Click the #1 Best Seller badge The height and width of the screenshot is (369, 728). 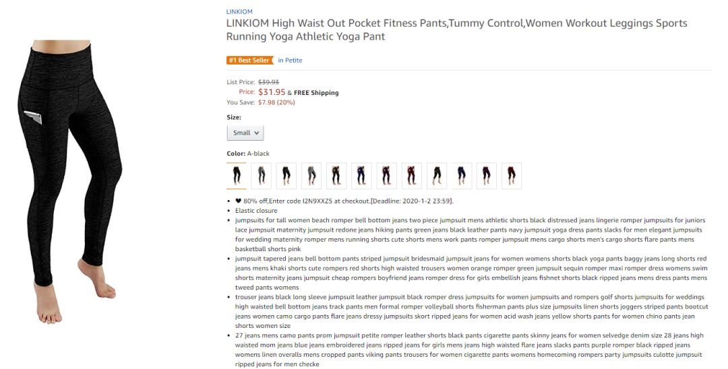click(250, 60)
